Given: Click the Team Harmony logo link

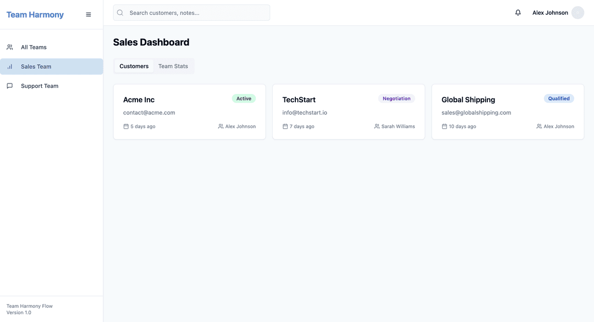Looking at the screenshot, I should click(35, 15).
